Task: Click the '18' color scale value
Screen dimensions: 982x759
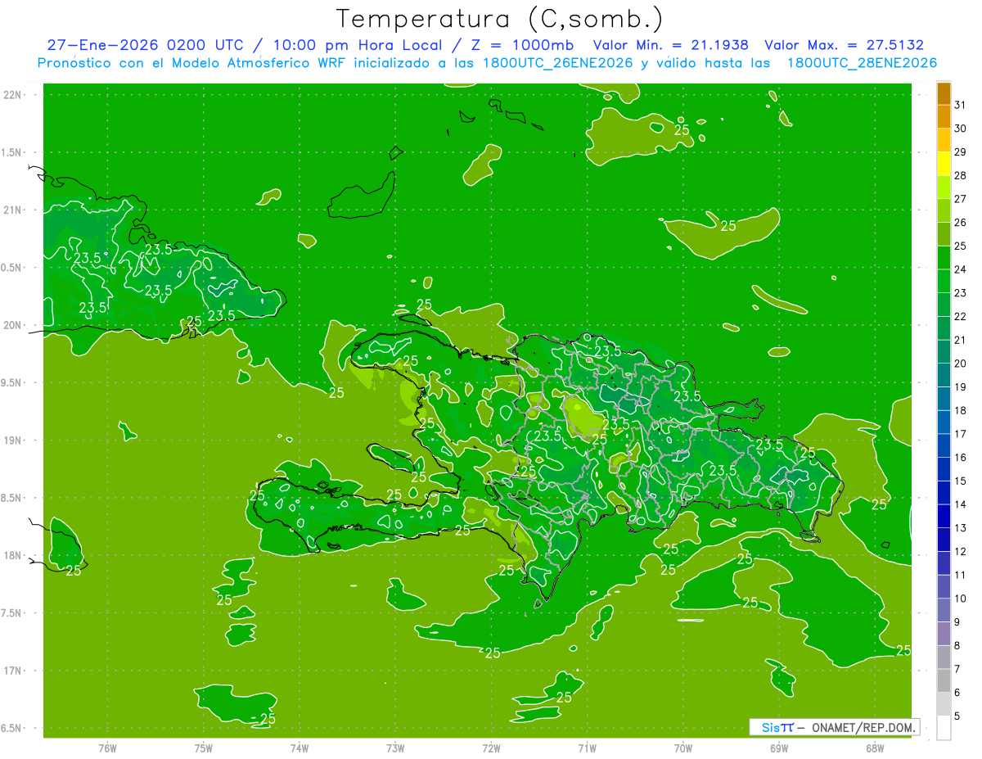Action: 961,410
